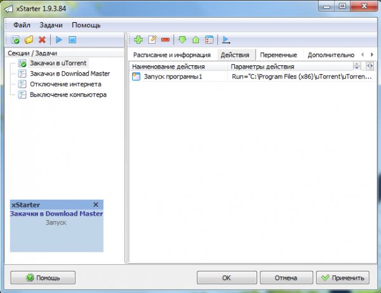Remove action with red minus icon

[165, 40]
